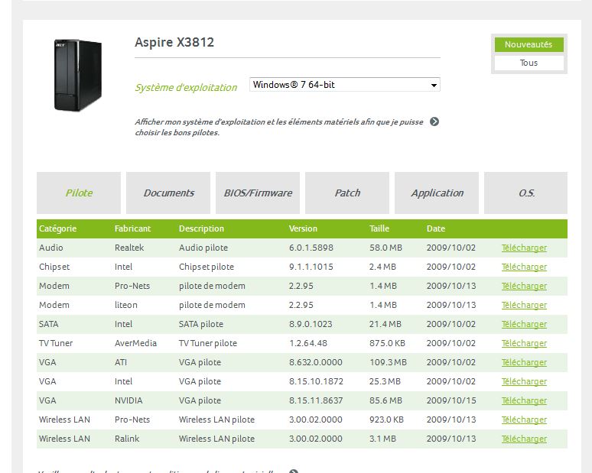Select the Application tab
The image size is (592, 473).
click(x=437, y=193)
